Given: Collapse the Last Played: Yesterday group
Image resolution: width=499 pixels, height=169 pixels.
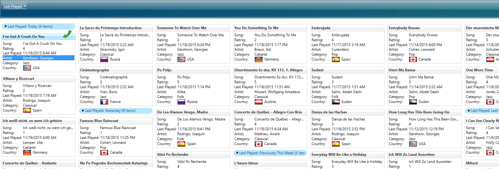Looking at the screenshot, I should click(83, 111).
